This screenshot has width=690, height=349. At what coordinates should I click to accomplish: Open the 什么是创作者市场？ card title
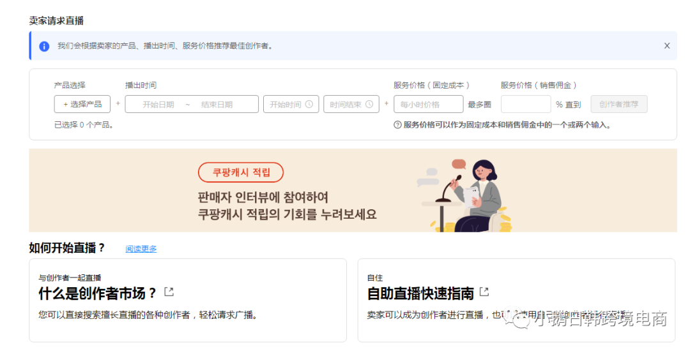(97, 293)
